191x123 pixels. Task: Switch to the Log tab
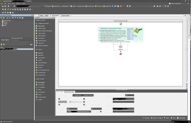pyautogui.click(x=73, y=92)
